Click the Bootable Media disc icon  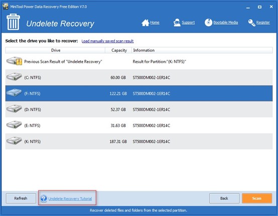(x=208, y=23)
